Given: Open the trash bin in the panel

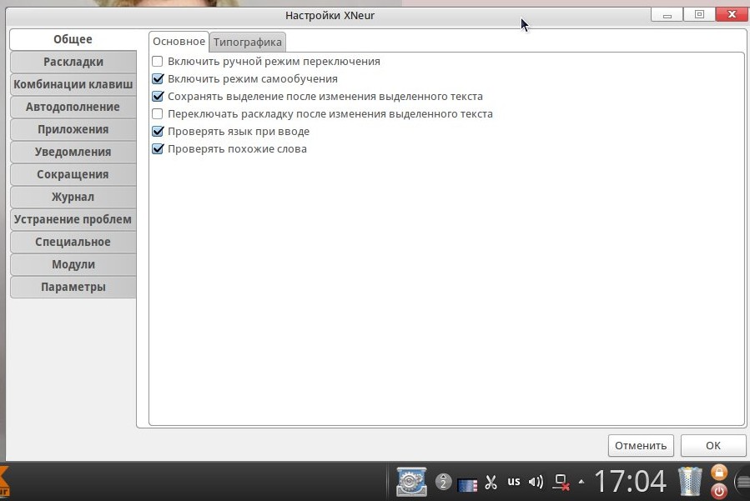Looking at the screenshot, I should click(690, 481).
